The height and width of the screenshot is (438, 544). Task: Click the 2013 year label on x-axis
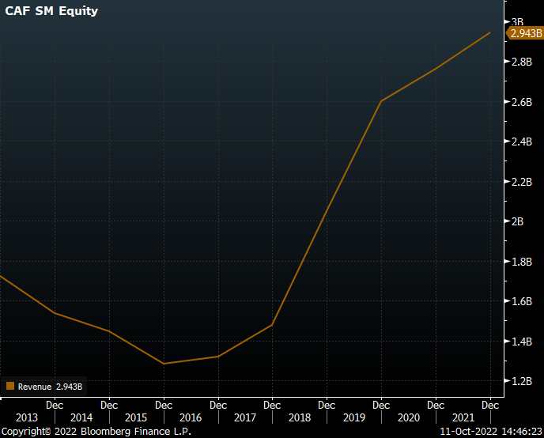point(26,417)
